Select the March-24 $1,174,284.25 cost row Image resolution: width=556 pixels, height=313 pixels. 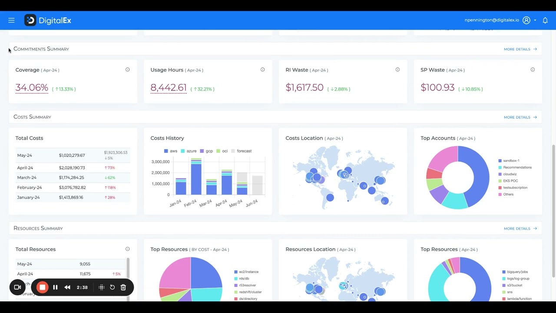[73, 177]
